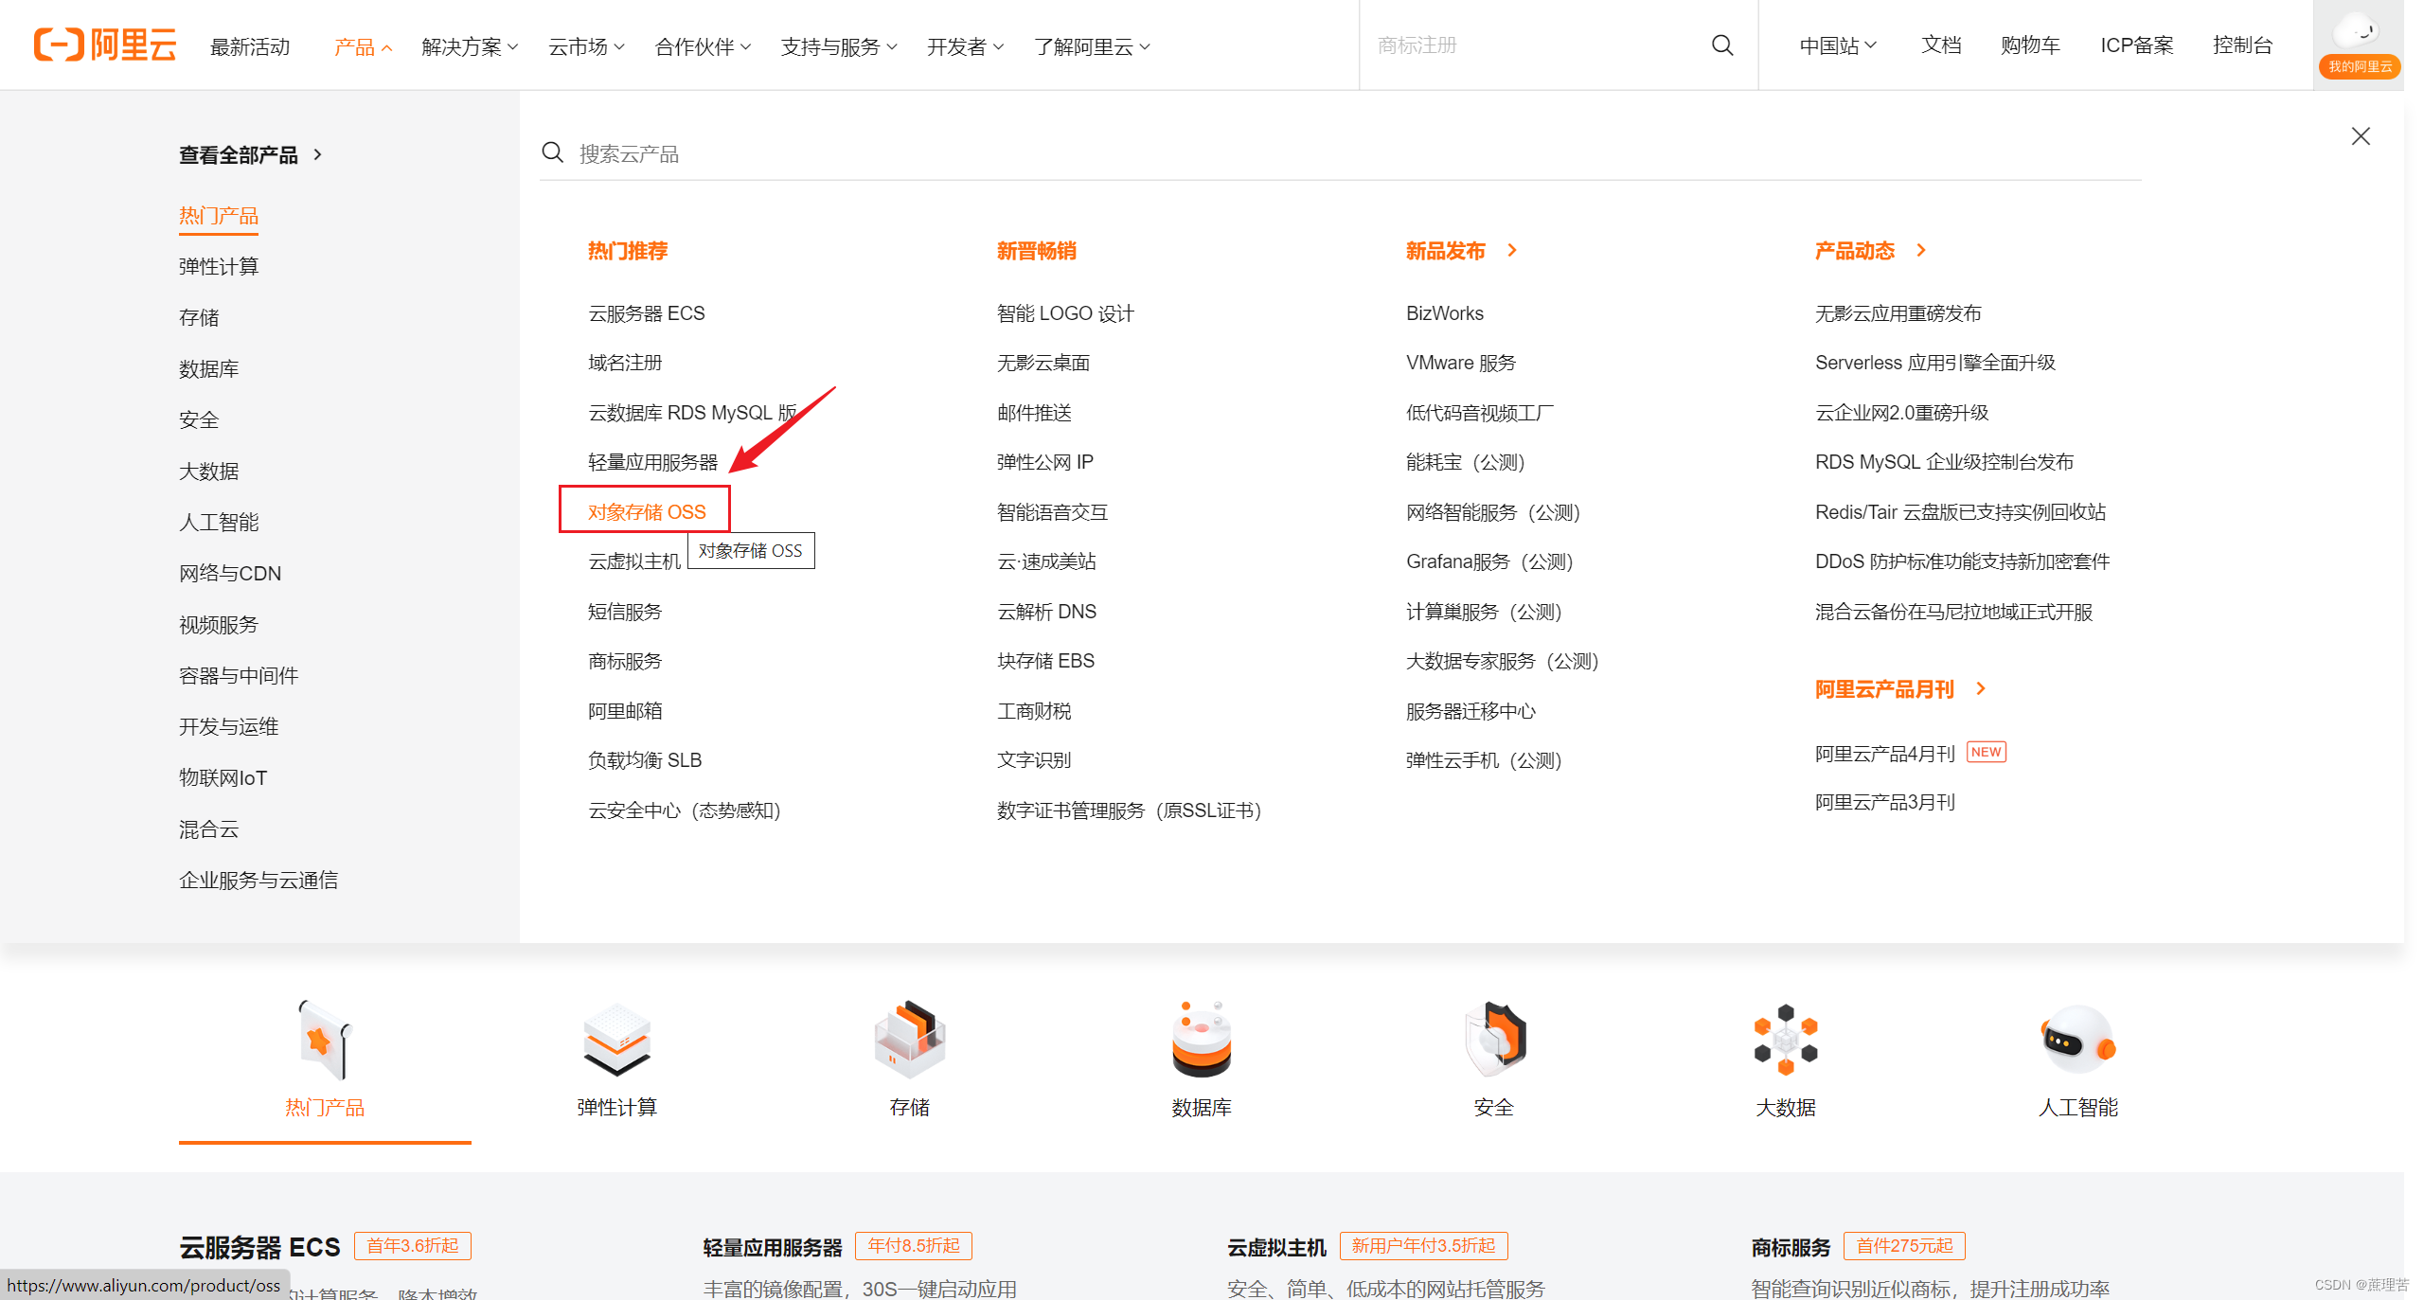Open 对象存储 OSS product link
The height and width of the screenshot is (1300, 2424).
pyautogui.click(x=647, y=511)
